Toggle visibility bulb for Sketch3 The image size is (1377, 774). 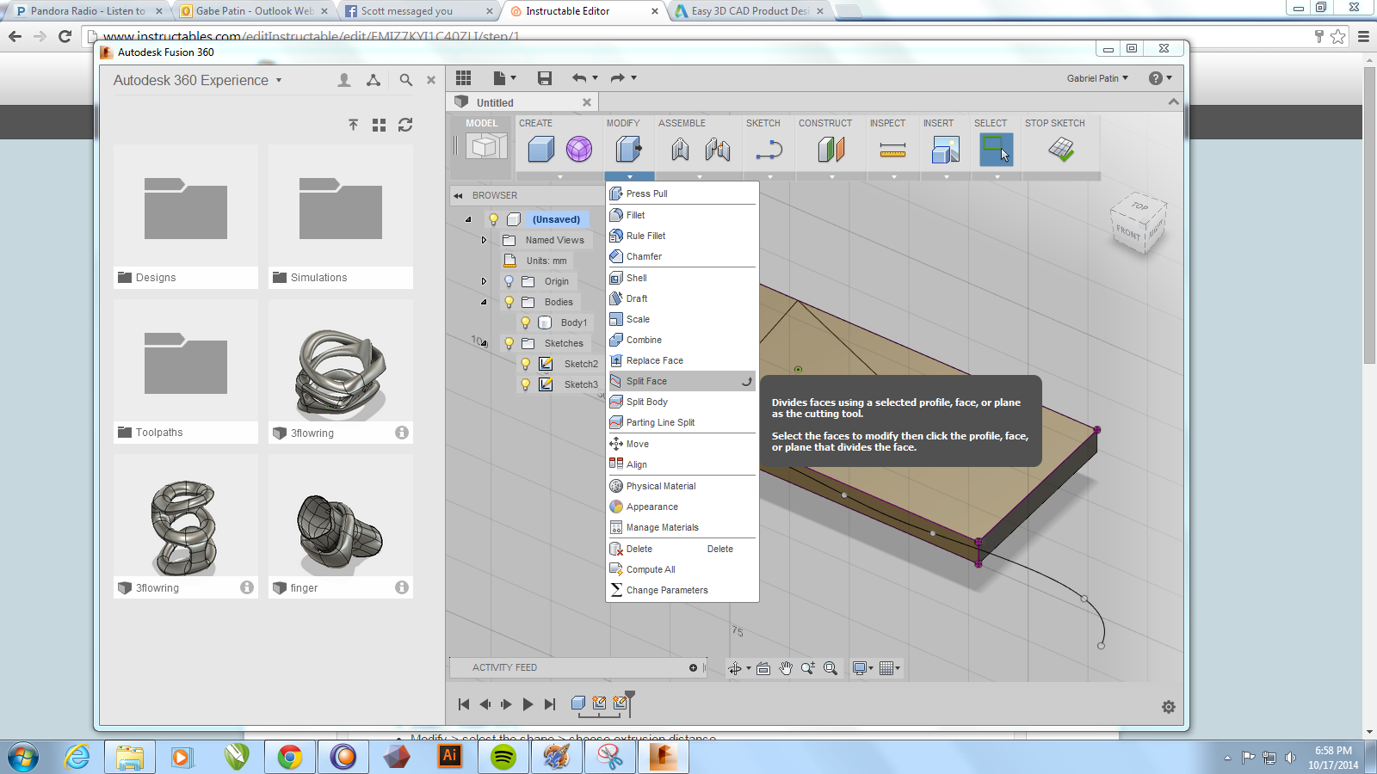pyautogui.click(x=525, y=384)
